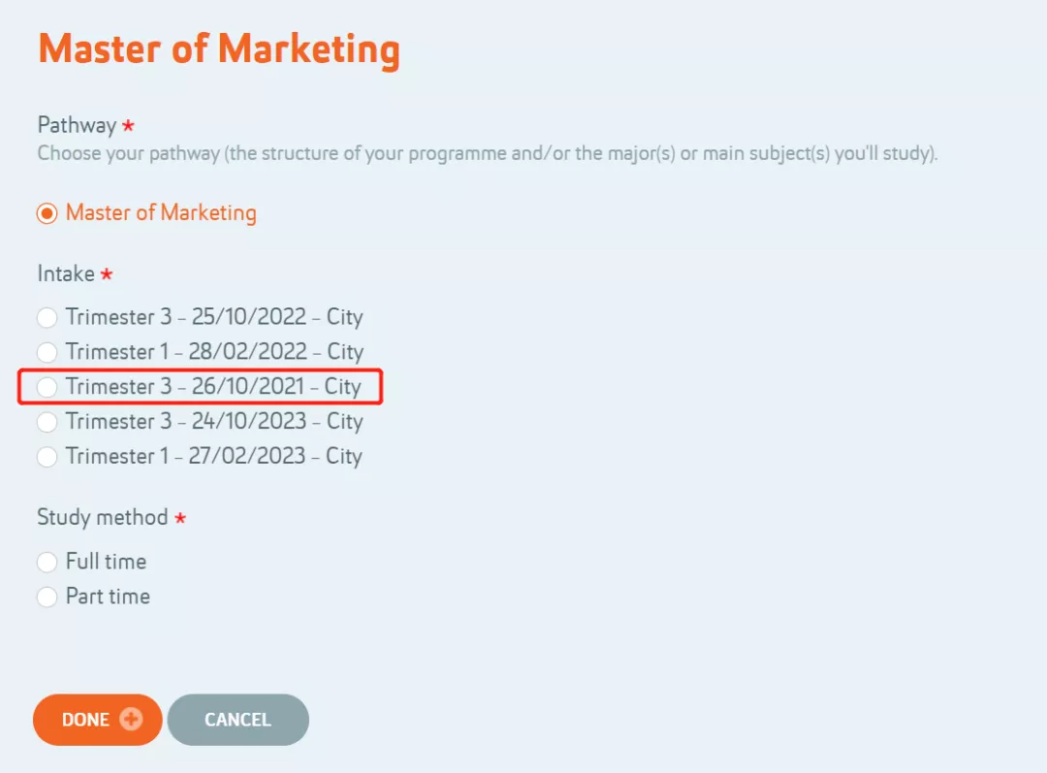Click the 'Trimester 3 – 25/10/2022 – City' label text
Viewport: 1047px width, 773px height.
coord(214,317)
